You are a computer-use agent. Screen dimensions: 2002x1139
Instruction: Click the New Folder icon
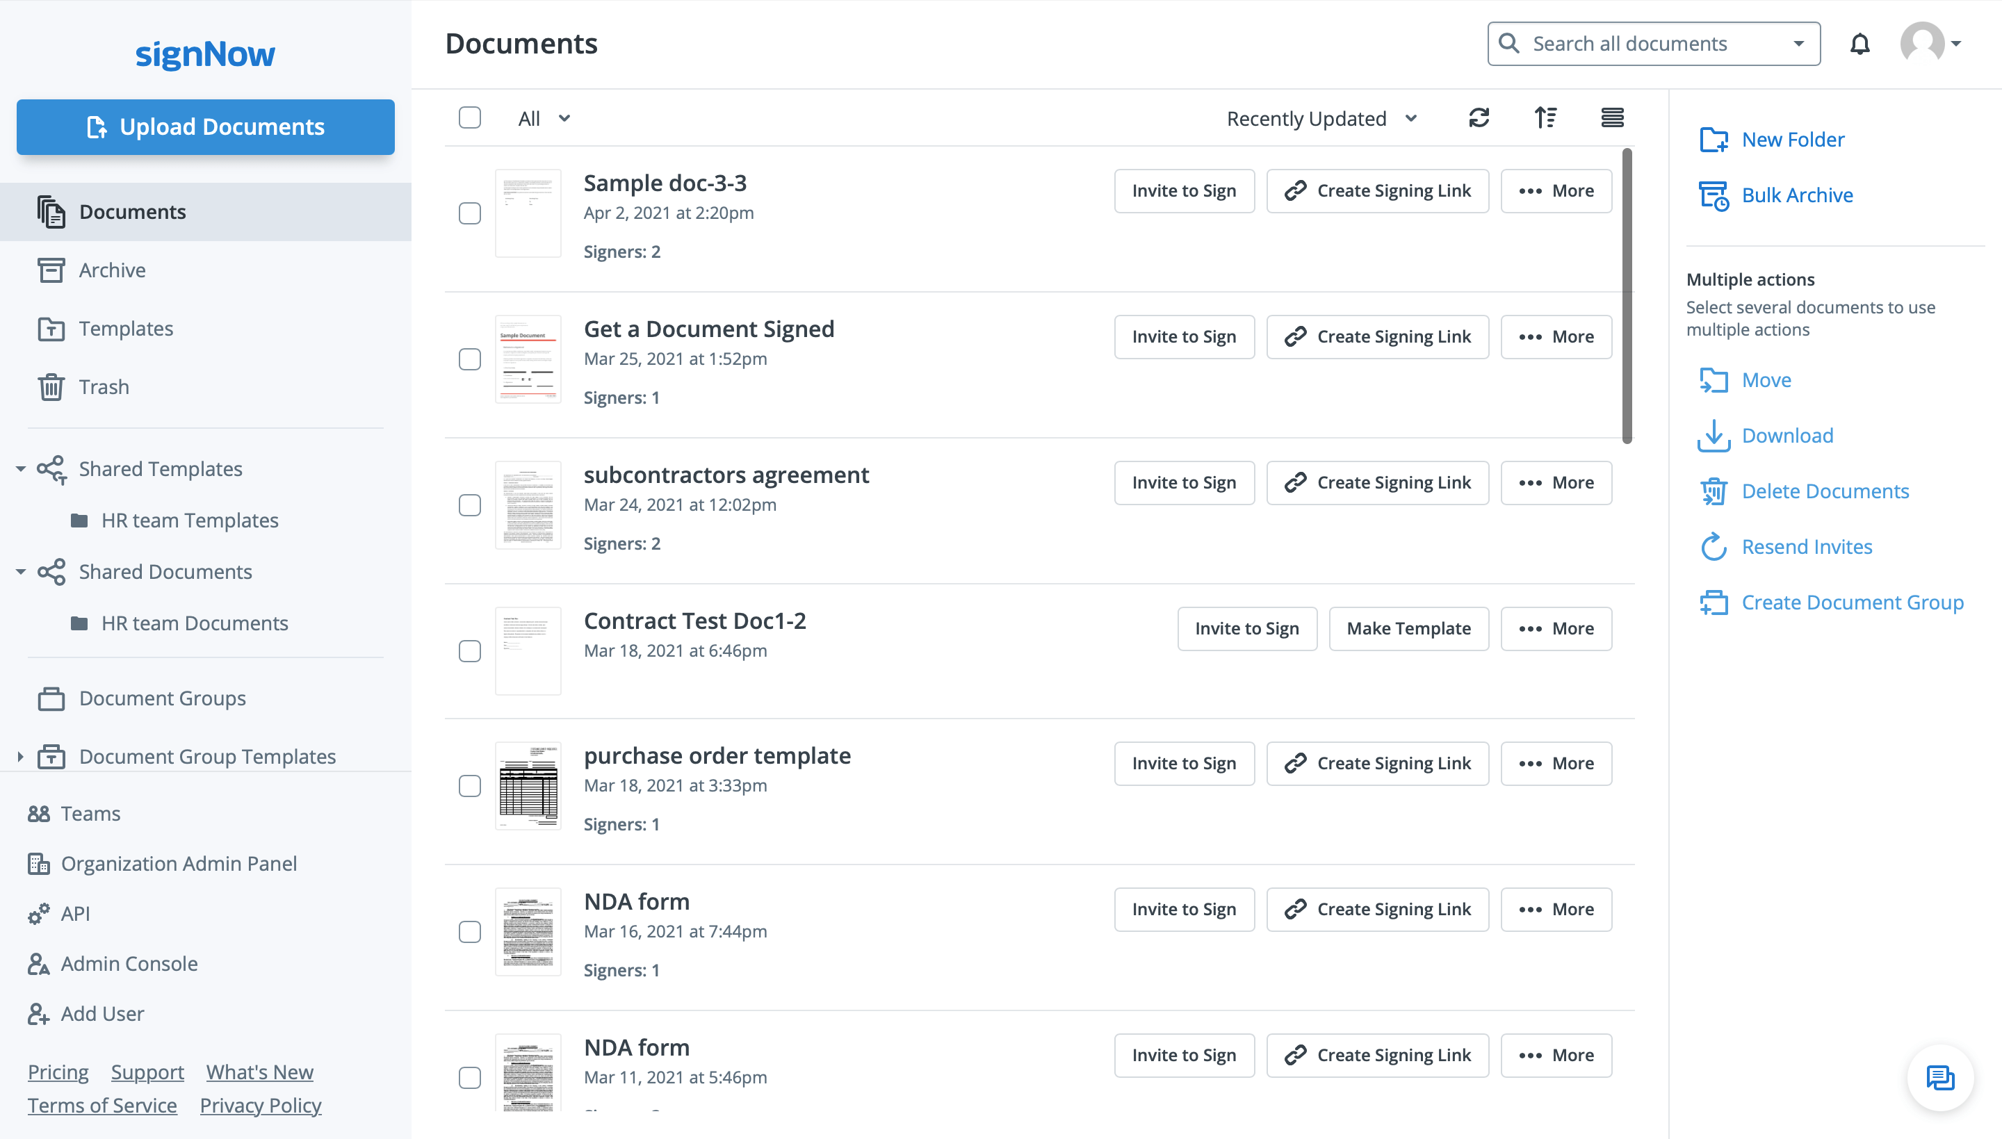pyautogui.click(x=1714, y=140)
